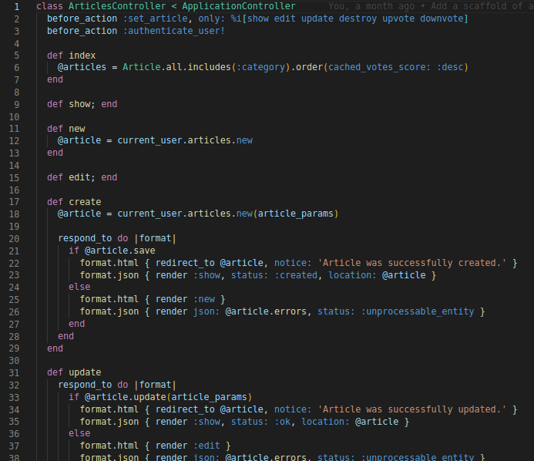Click the 'else' keyword on line 24
534x461 pixels.
[x=79, y=287]
